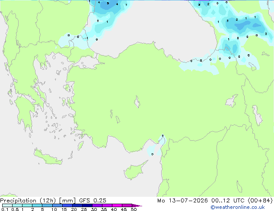The image size is (274, 211).
Task: Click the legend label '0.5'
Action: pos(15,209)
